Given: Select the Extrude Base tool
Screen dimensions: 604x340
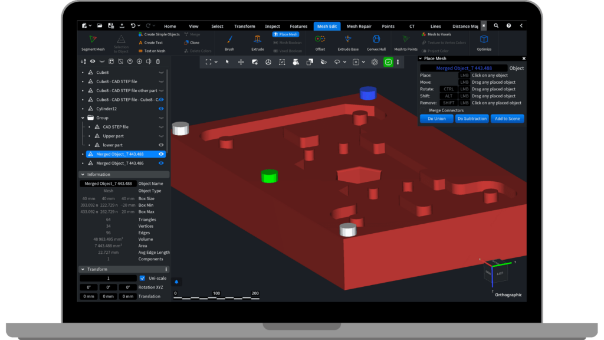Looking at the screenshot, I should click(x=347, y=42).
